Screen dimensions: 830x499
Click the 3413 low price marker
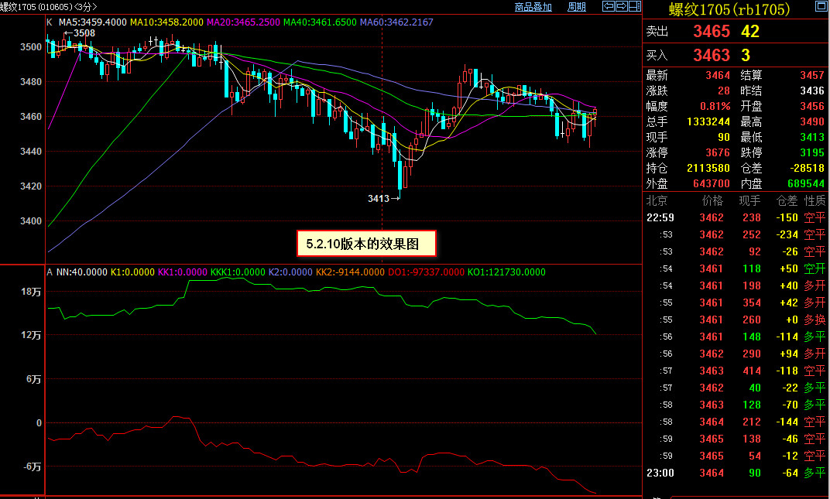tap(379, 199)
